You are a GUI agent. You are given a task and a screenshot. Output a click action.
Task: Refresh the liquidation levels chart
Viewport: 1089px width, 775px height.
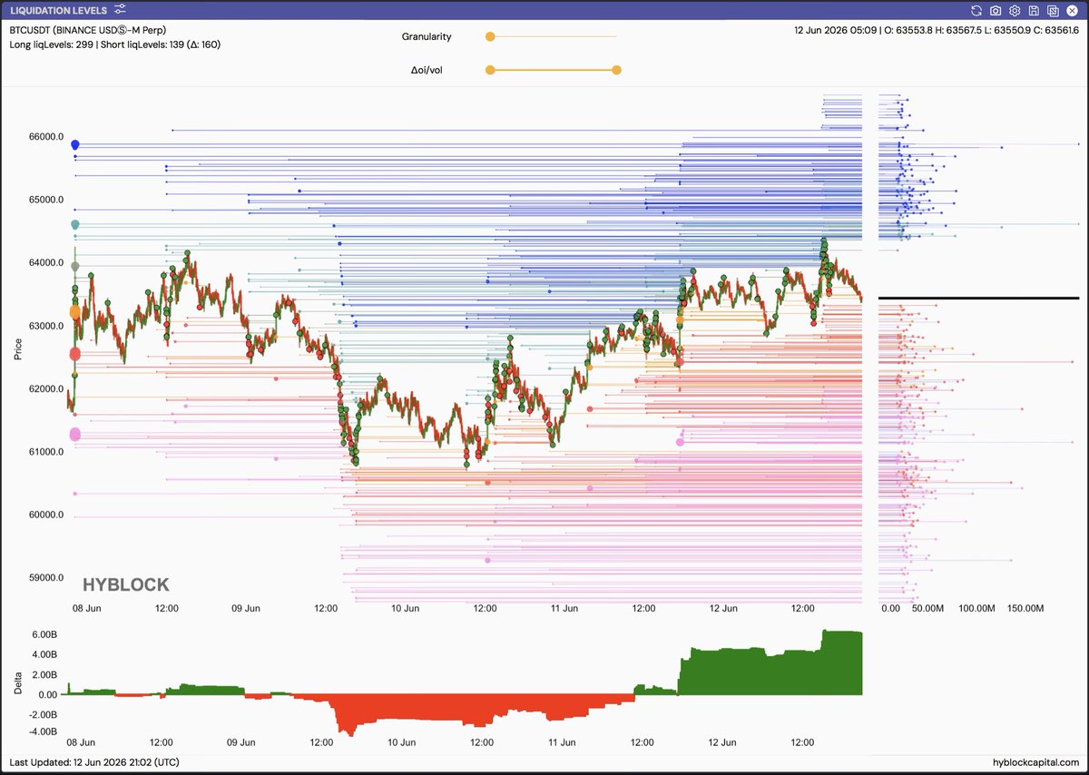pos(976,10)
